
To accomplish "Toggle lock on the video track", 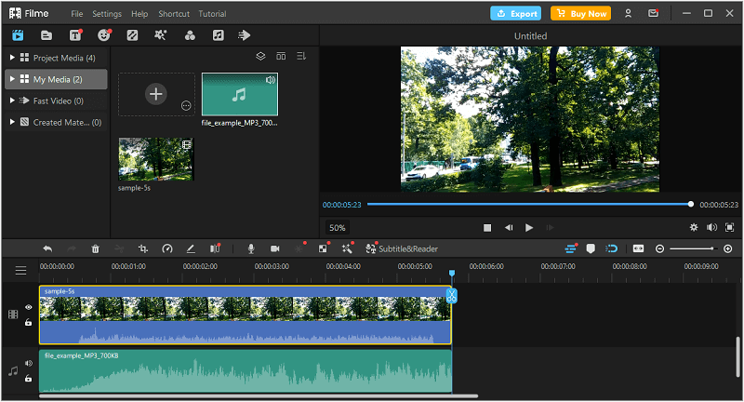I will pyautogui.click(x=29, y=322).
